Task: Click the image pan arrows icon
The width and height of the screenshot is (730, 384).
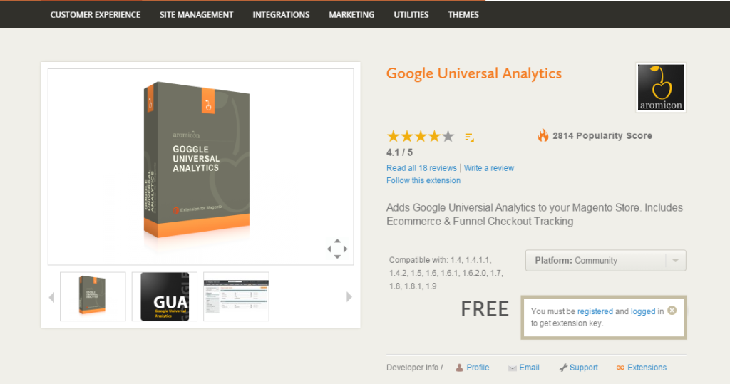Action: [337, 249]
